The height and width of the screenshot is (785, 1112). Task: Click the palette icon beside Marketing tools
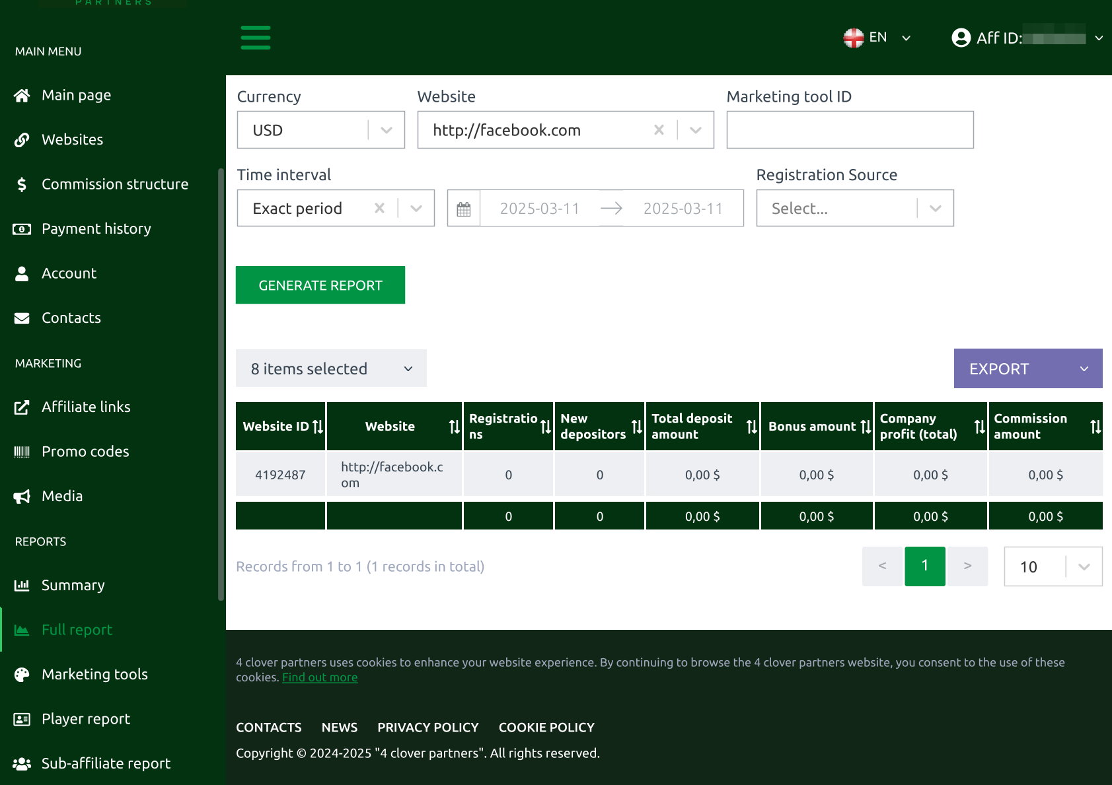click(22, 675)
